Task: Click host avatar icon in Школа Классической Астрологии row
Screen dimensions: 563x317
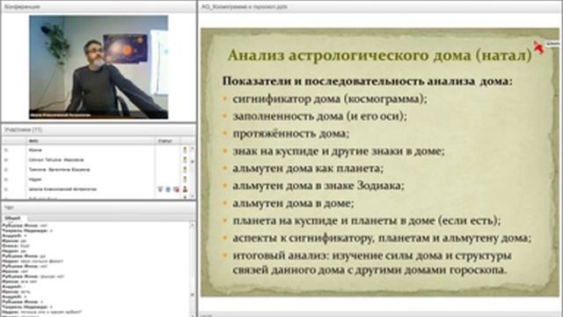Action: pos(186,189)
